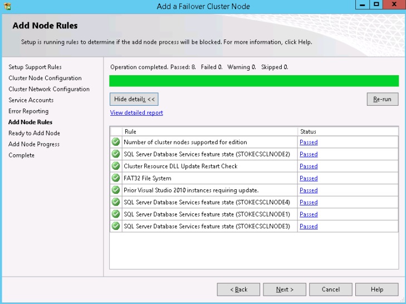Open Passed status for Prior Visual Studio 2010 rule
This screenshot has width=406, height=304.
[x=309, y=190]
